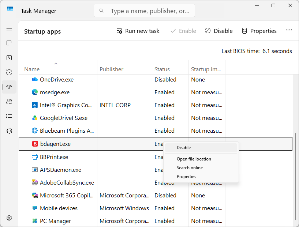This screenshot has height=227, width=299.
Task: Click the red bdagent.exe icon
Action: (35, 144)
